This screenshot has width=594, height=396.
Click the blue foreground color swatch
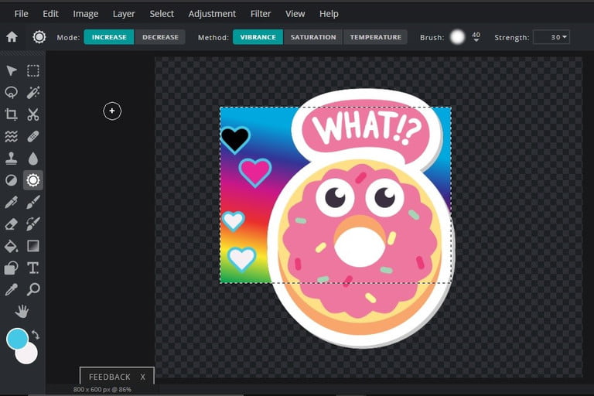tap(17, 339)
